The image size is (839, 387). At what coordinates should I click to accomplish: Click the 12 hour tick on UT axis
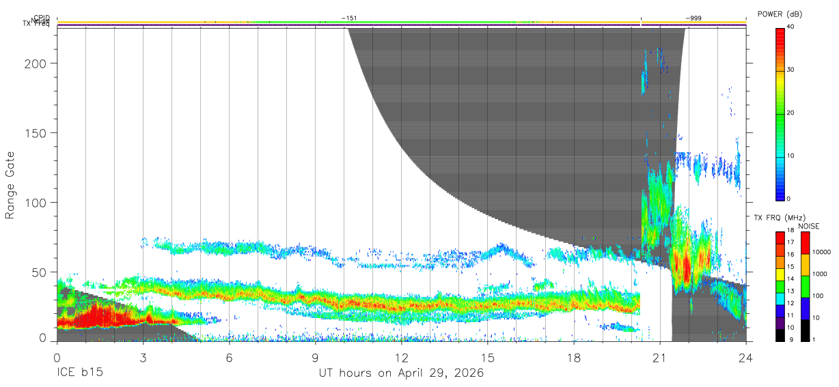tap(402, 358)
